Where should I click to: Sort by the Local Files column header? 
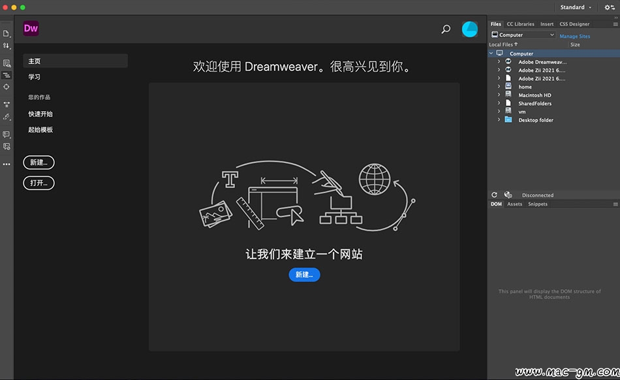pyautogui.click(x=503, y=44)
